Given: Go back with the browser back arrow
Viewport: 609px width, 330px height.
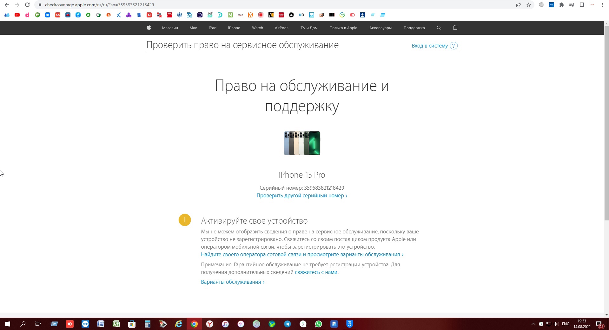Looking at the screenshot, I should coord(7,5).
